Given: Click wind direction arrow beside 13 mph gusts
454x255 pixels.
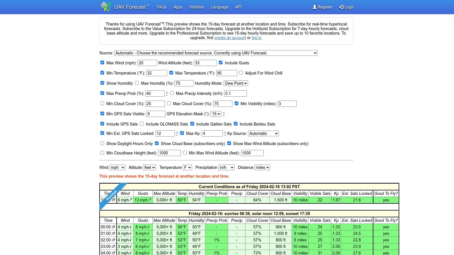Looking at the screenshot, I should (x=150, y=200).
